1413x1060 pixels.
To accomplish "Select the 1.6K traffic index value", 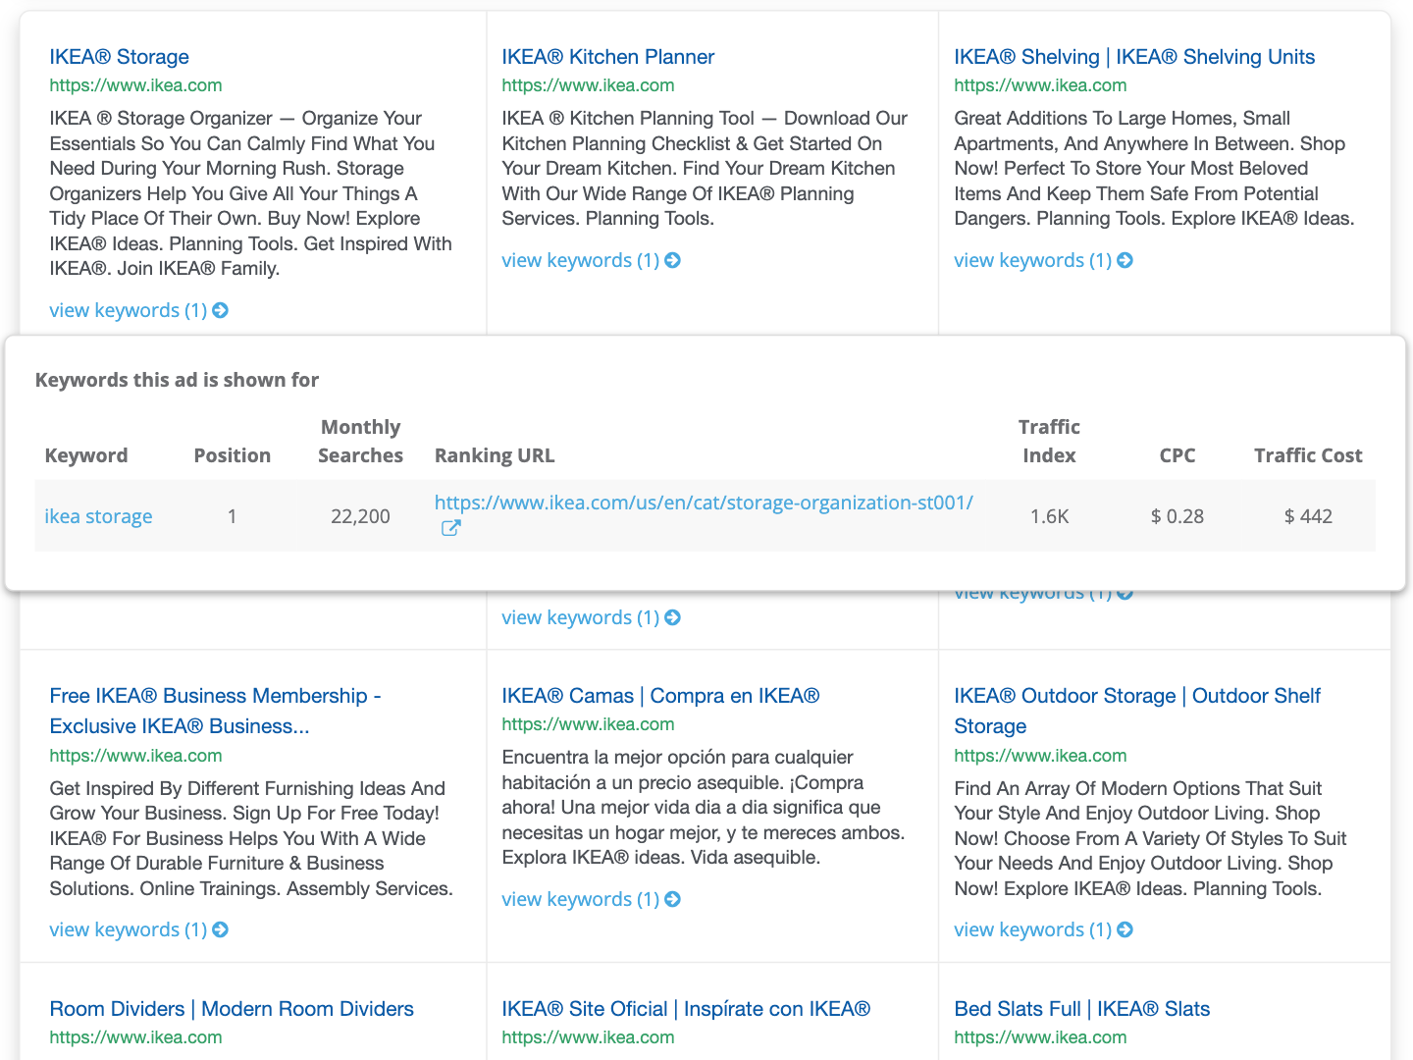I will pyautogui.click(x=1049, y=516).
